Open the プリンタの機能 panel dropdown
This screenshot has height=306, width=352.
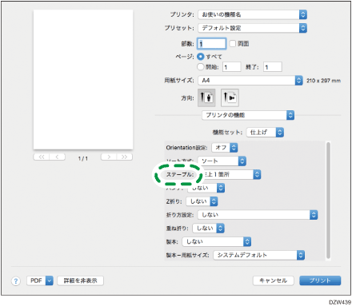[248, 115]
